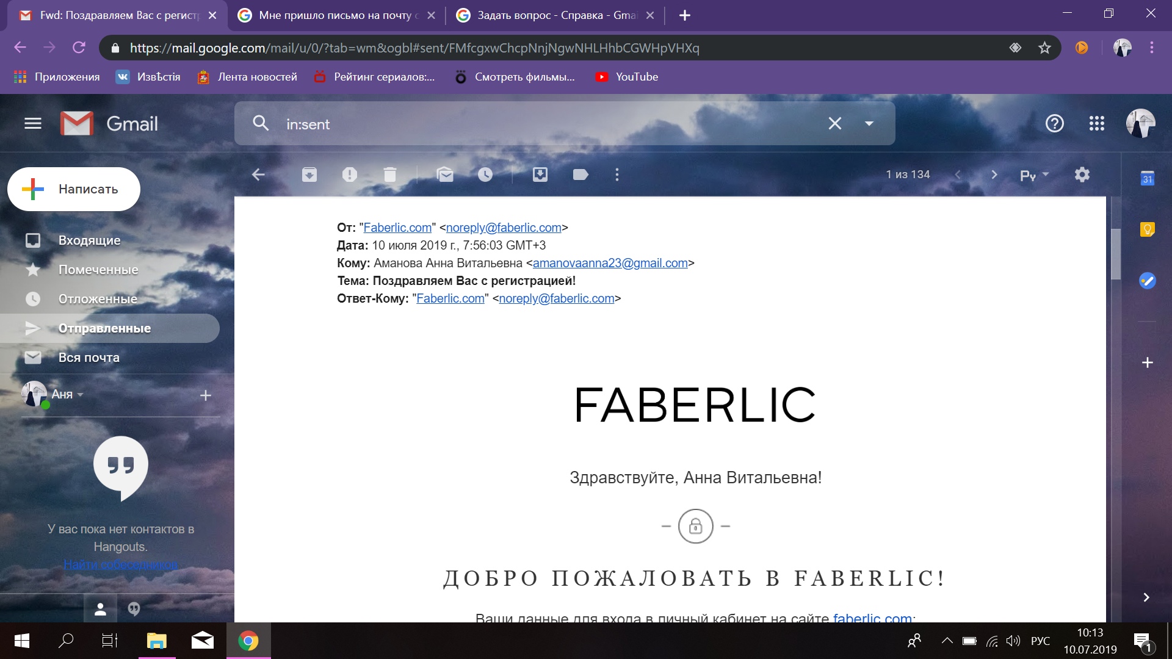Open the YouTube bookmark

point(627,77)
